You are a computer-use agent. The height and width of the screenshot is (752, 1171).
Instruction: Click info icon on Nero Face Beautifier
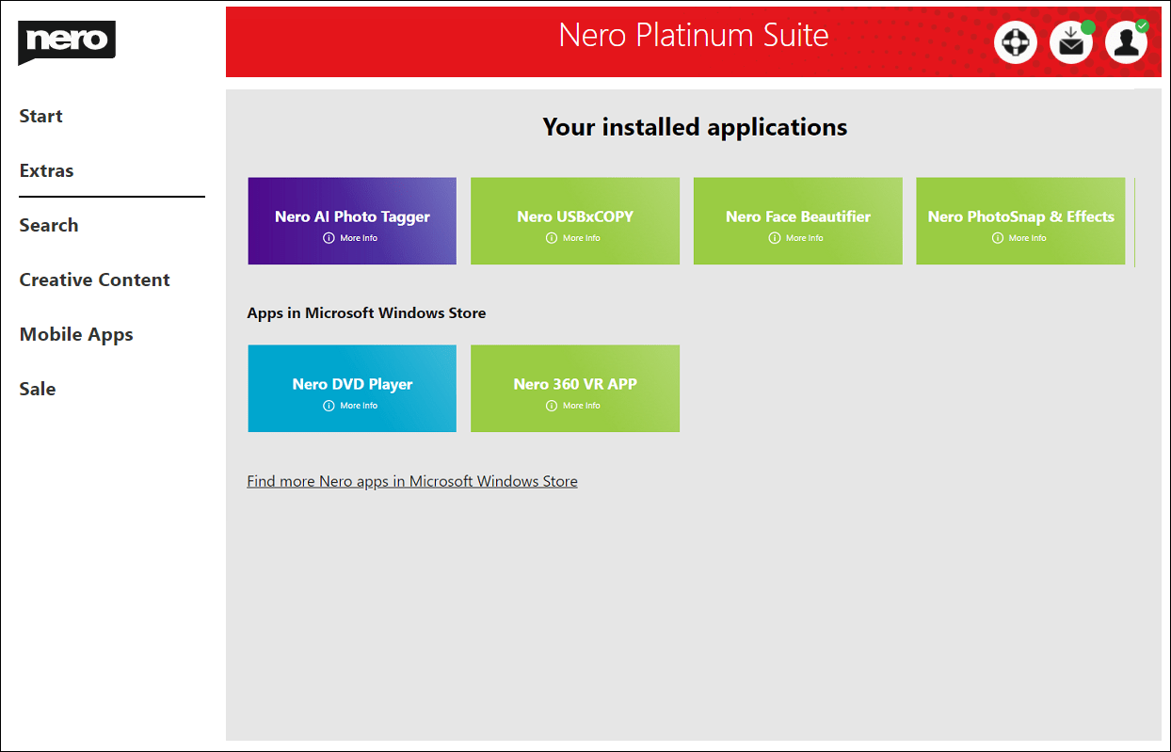click(x=775, y=238)
